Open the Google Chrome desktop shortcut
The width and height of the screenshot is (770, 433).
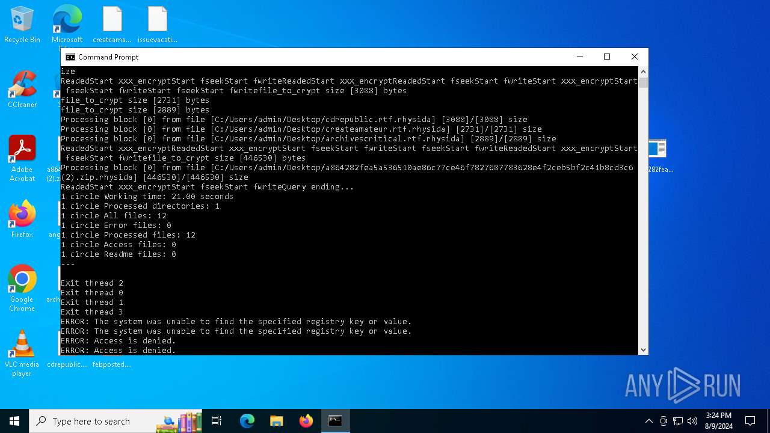22,289
